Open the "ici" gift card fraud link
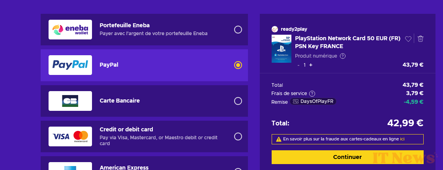The height and width of the screenshot is (170, 443). click(x=402, y=139)
